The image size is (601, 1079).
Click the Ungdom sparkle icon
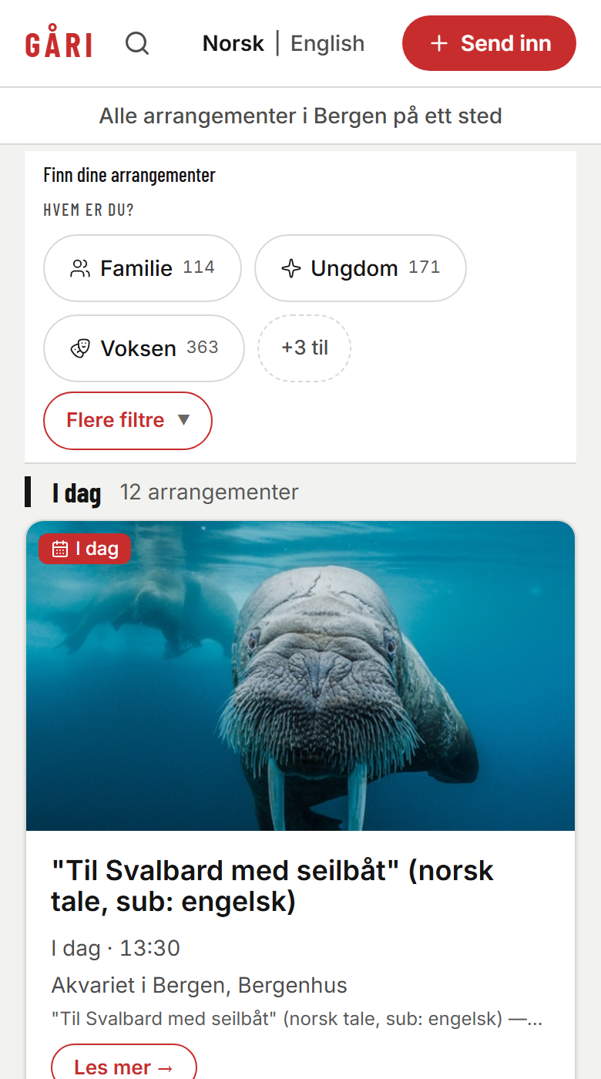(x=290, y=268)
